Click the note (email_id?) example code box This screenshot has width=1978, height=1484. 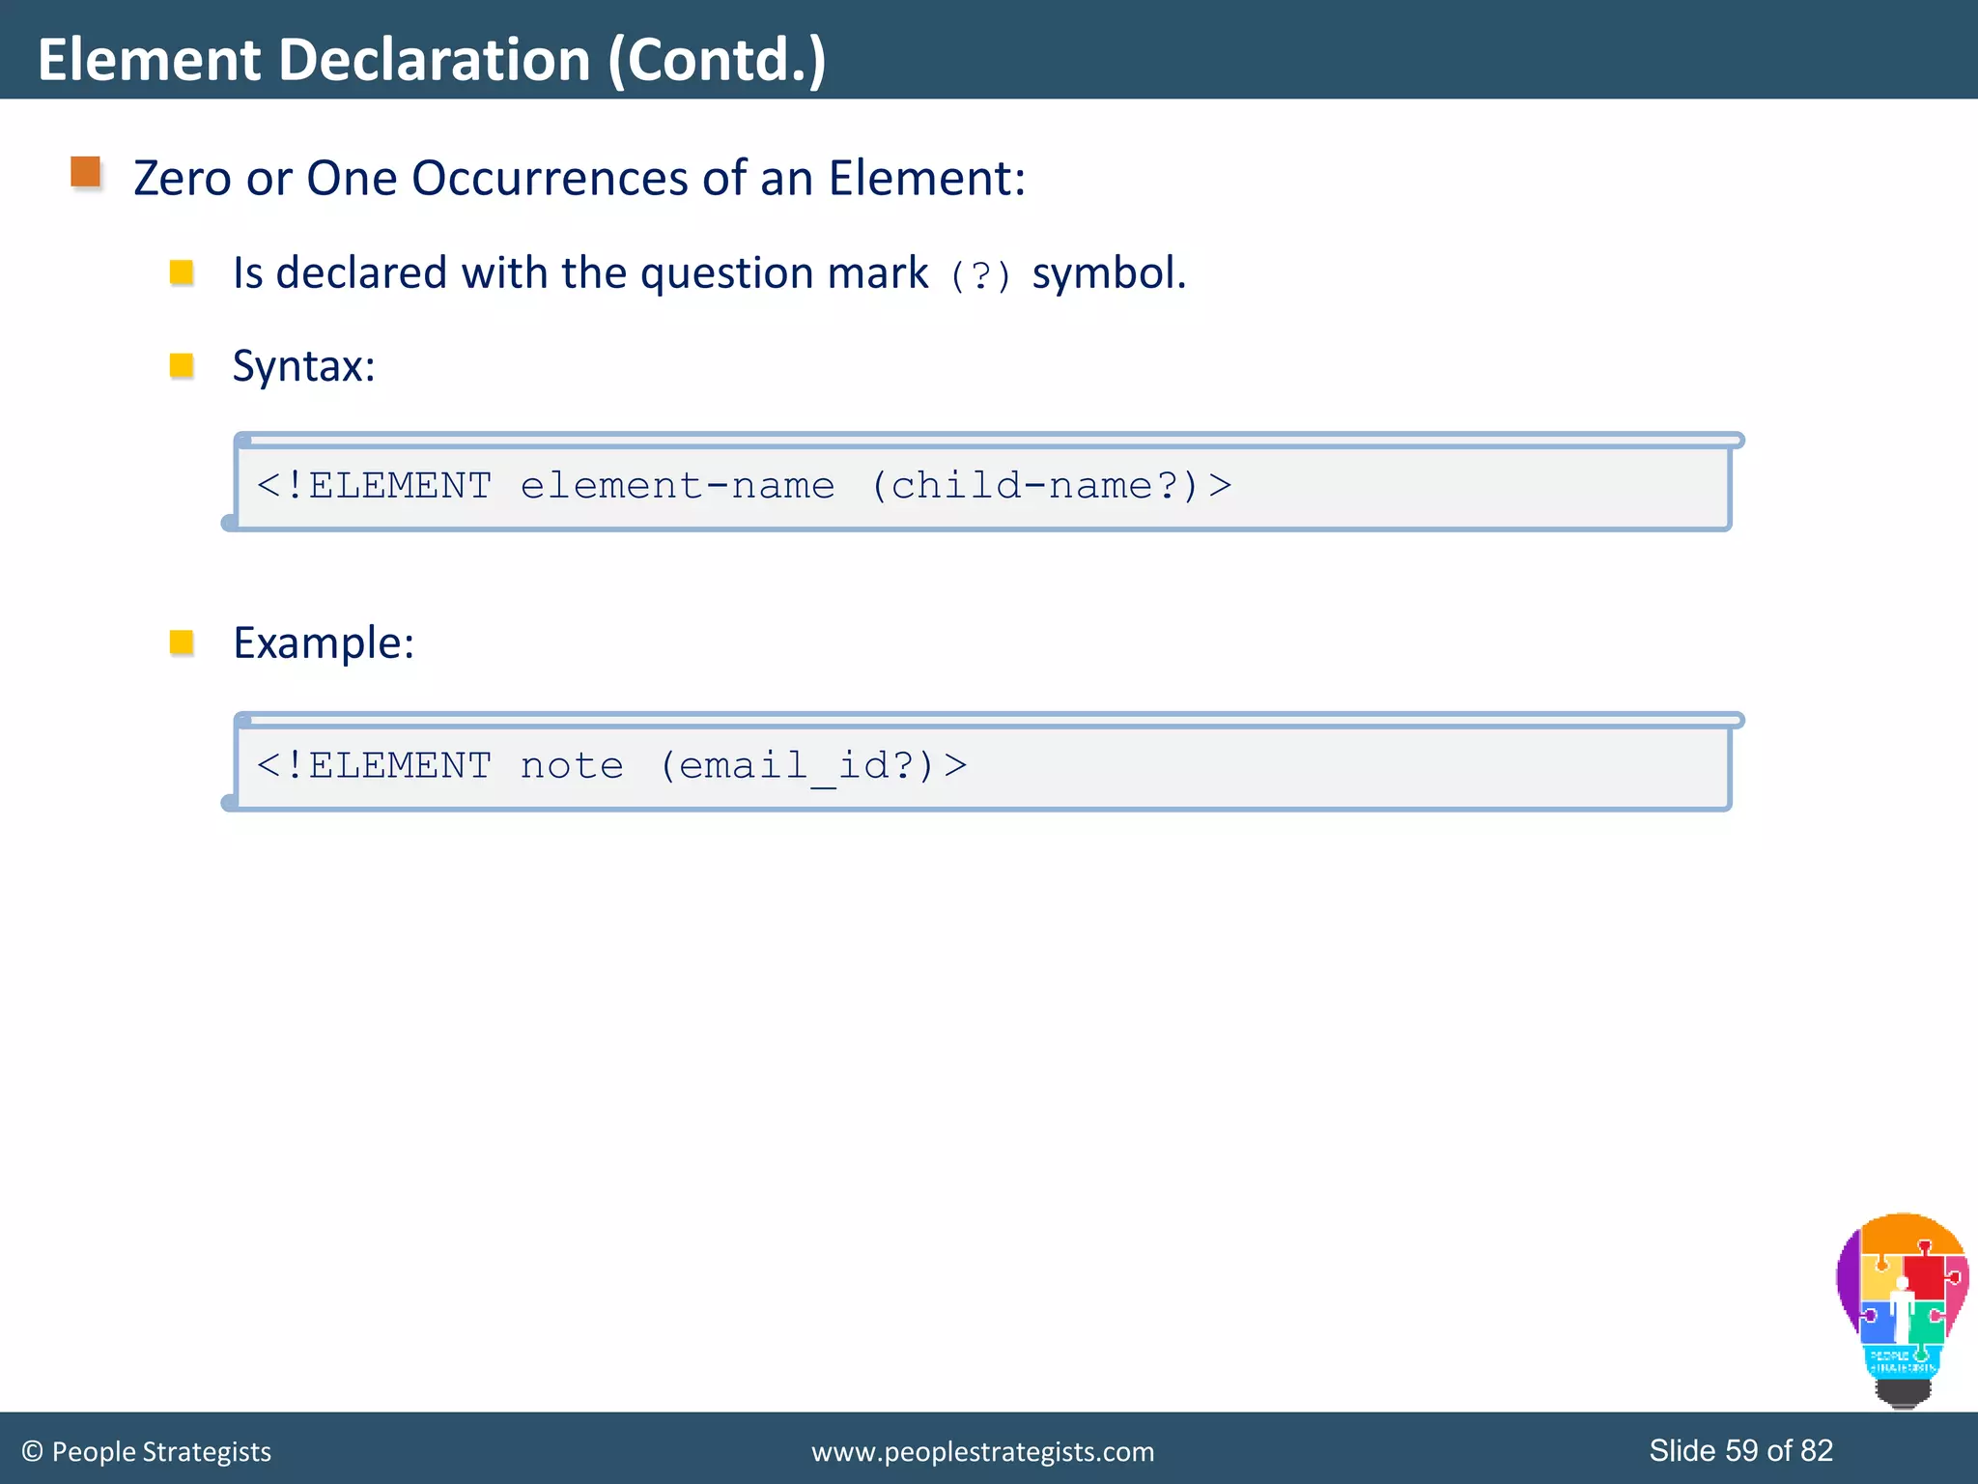(982, 762)
